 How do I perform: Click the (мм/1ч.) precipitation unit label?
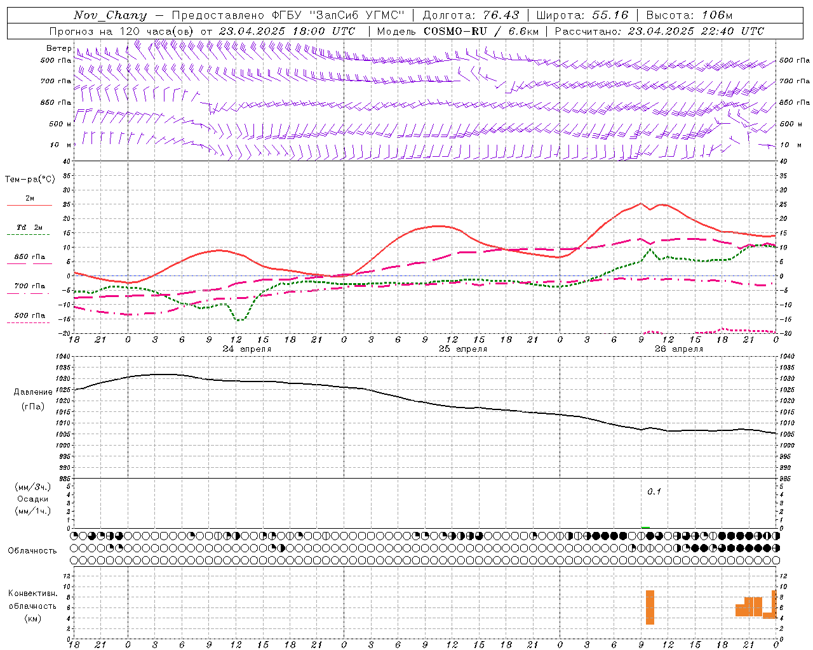point(32,511)
